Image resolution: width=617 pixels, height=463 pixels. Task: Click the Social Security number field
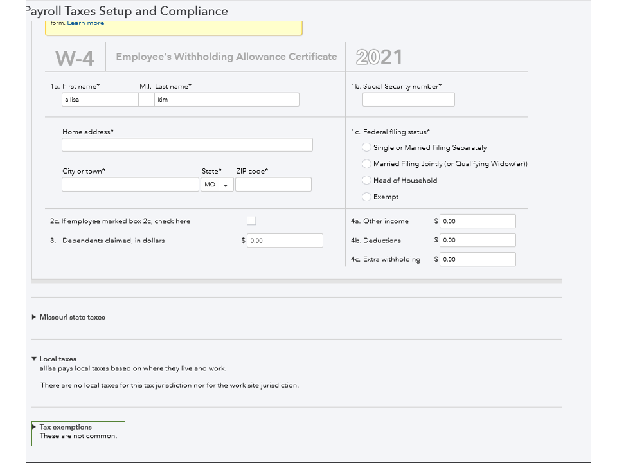(x=408, y=100)
